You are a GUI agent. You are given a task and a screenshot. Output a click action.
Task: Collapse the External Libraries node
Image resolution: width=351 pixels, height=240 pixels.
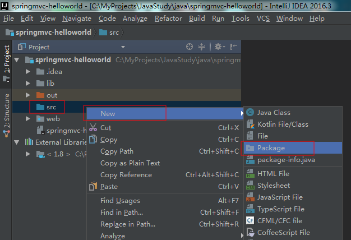16,142
